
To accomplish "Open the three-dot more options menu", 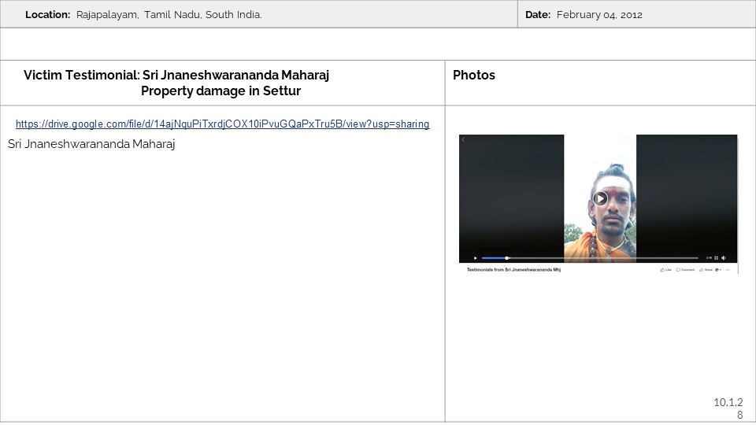I will click(x=727, y=270).
